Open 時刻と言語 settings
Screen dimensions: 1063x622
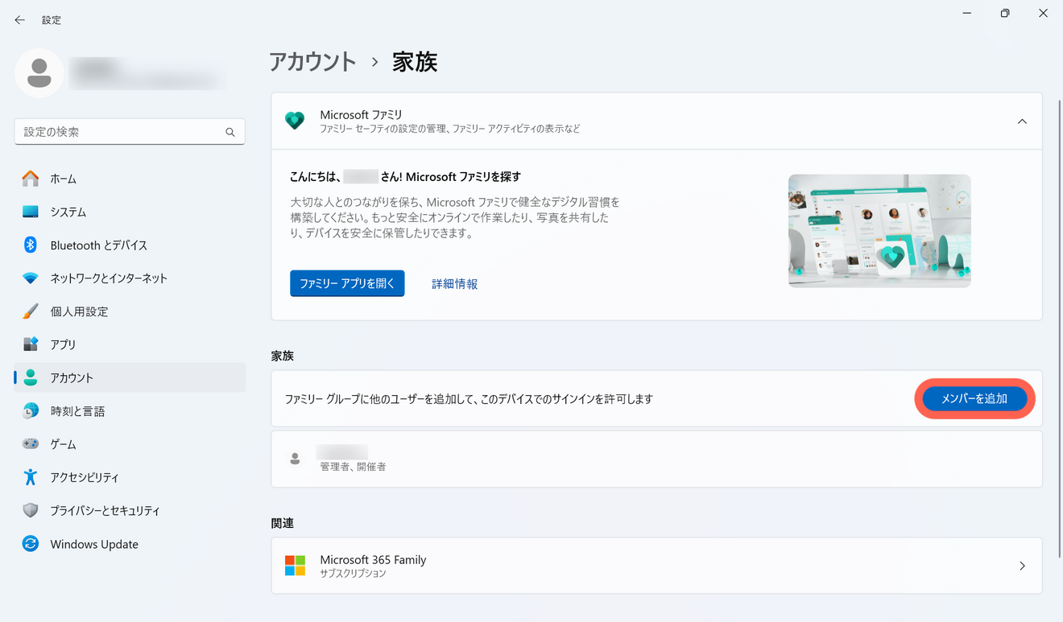tap(130, 411)
